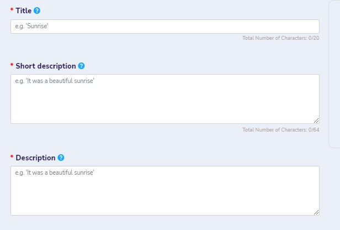The width and height of the screenshot is (340, 230).
Task: Click the bold Description label text
Action: click(35, 158)
